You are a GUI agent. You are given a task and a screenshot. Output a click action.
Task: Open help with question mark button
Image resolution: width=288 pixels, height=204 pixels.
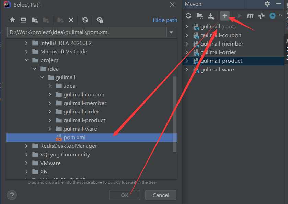[x=12, y=195]
